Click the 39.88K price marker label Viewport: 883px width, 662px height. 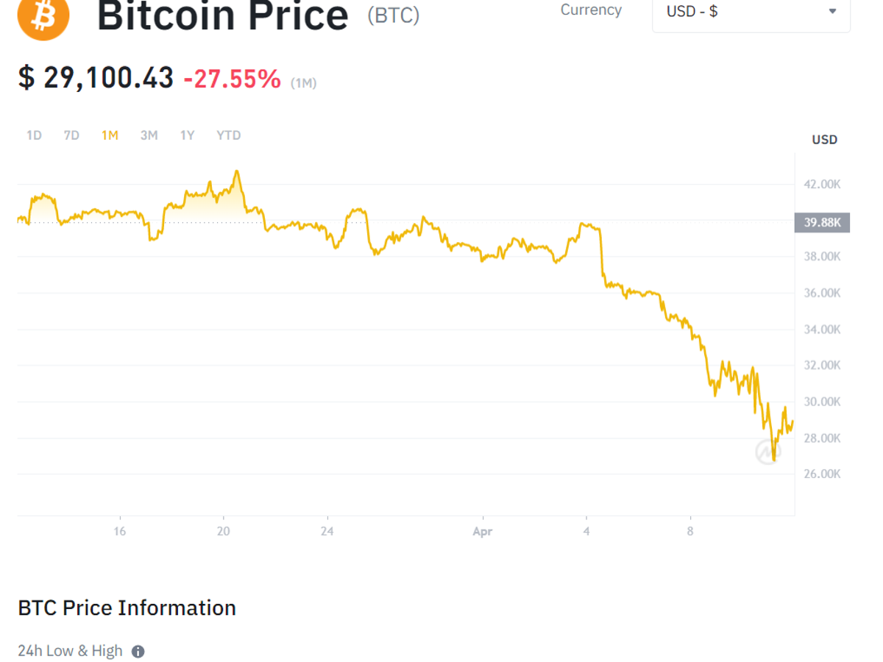(822, 222)
